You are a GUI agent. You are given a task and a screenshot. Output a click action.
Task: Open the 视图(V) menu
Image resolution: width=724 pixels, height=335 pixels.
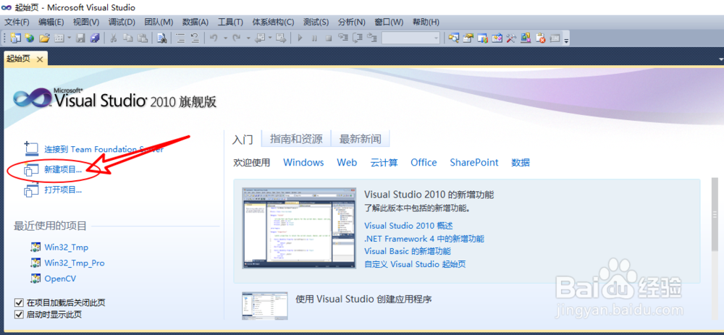86,22
